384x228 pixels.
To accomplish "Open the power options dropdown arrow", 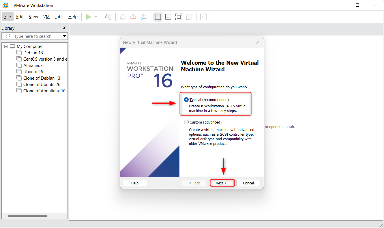I will tap(96, 17).
